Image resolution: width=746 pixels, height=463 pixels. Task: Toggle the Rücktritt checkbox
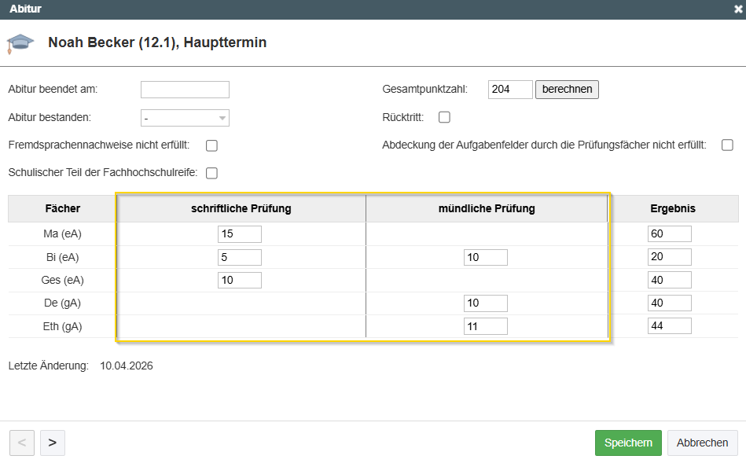444,117
